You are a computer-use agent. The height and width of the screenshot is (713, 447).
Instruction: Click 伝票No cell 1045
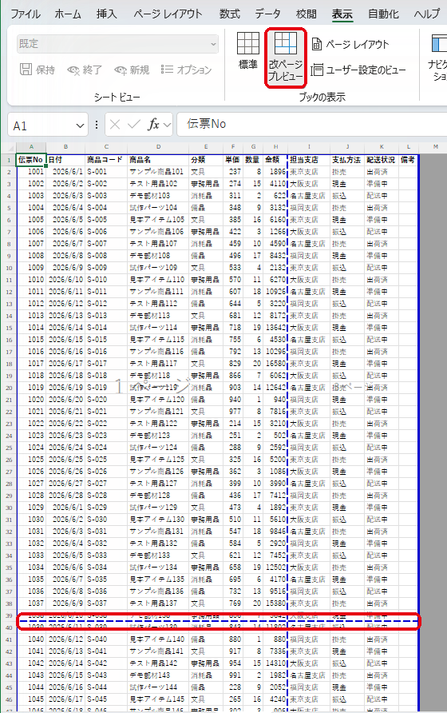(31, 699)
